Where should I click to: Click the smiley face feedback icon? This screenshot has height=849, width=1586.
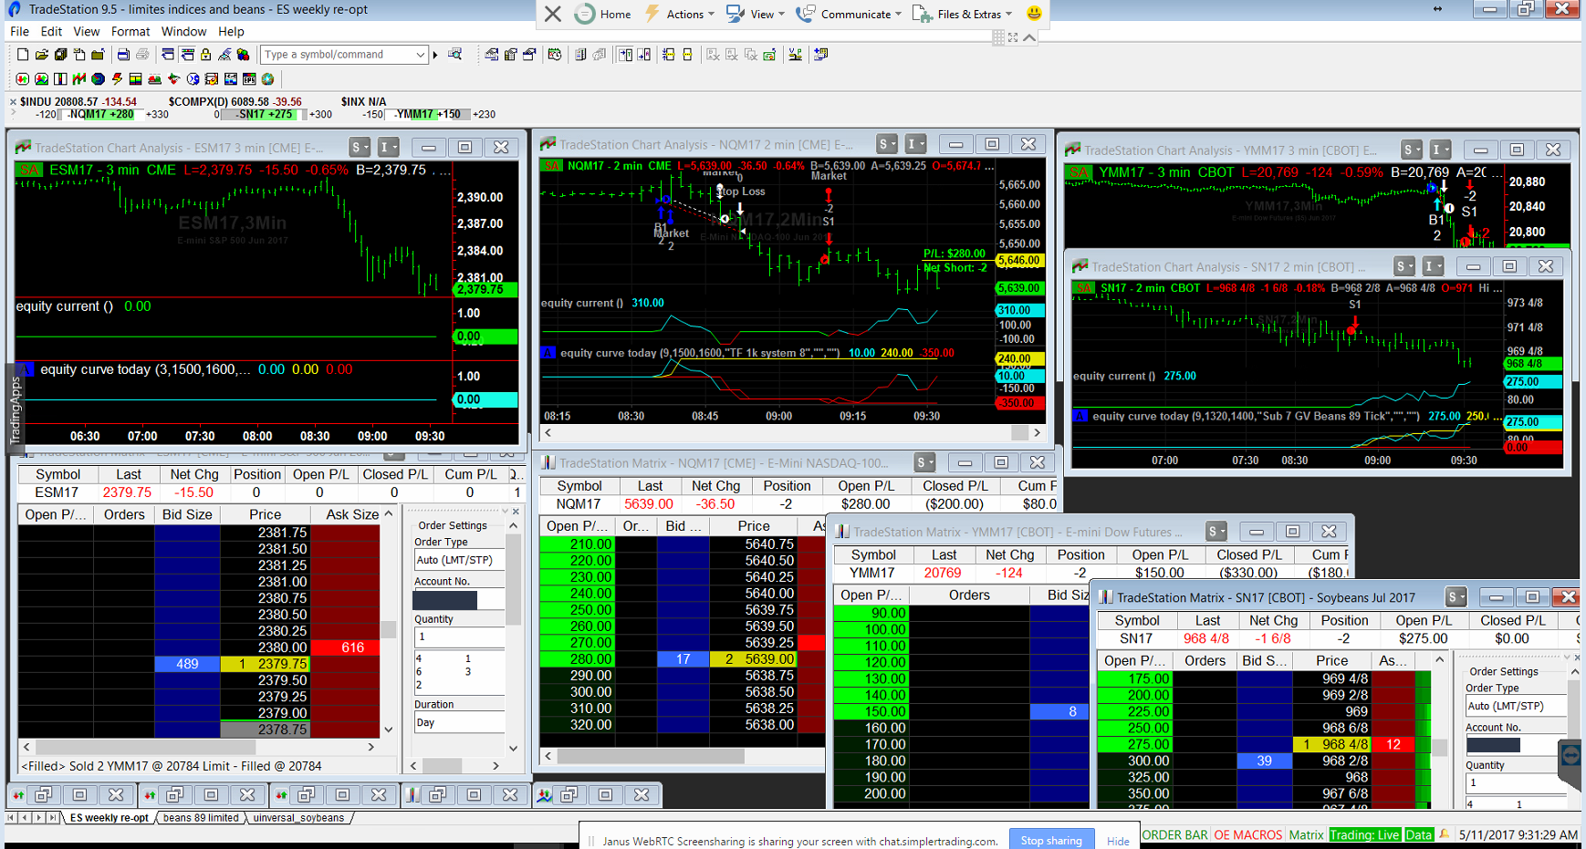[x=1034, y=14]
